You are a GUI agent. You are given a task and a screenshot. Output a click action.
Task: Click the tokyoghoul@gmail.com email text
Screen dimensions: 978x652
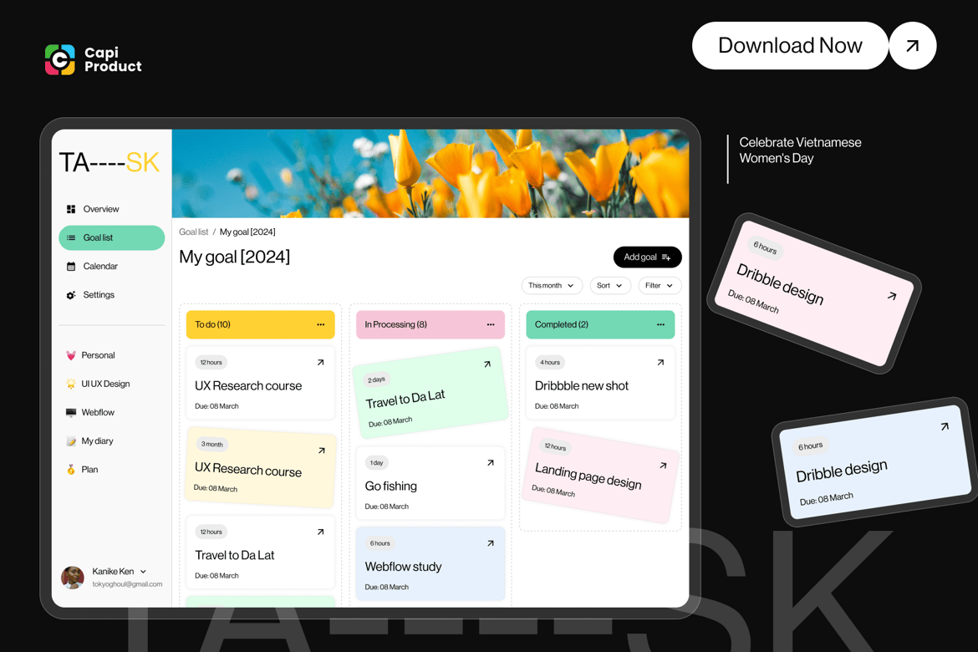click(127, 584)
